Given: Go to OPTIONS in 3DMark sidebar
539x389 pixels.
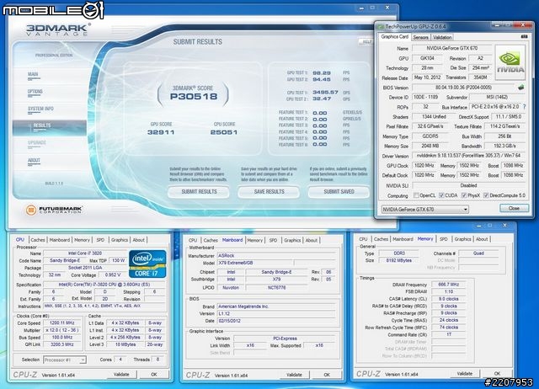Looking at the screenshot, I should pyautogui.click(x=35, y=92).
